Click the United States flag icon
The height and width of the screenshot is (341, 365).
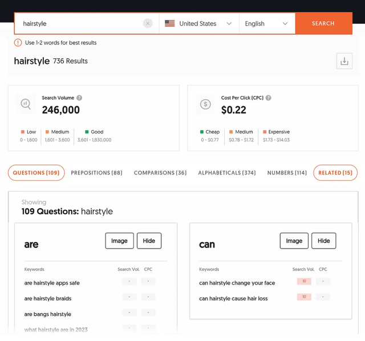tap(170, 23)
